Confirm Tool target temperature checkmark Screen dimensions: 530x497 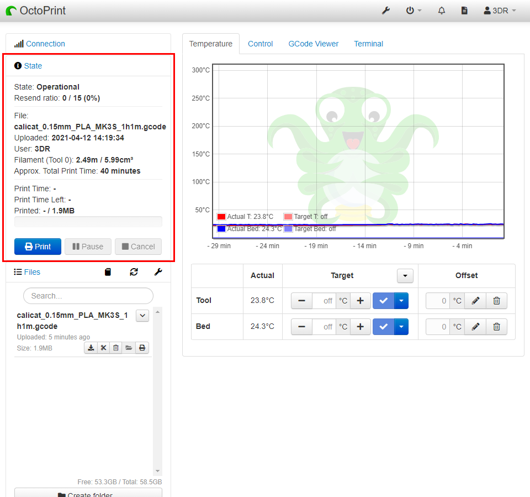tap(383, 301)
